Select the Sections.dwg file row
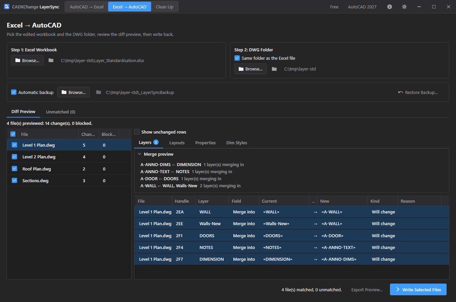 tap(69, 180)
